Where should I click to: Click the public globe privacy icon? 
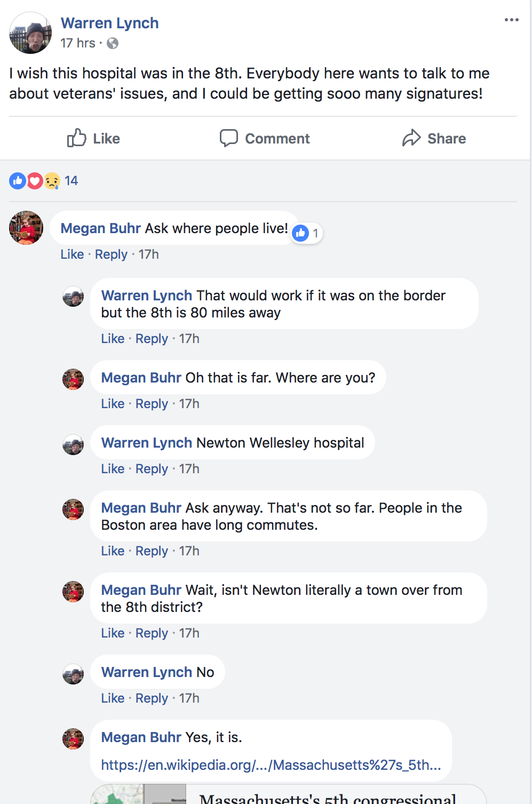tap(113, 43)
